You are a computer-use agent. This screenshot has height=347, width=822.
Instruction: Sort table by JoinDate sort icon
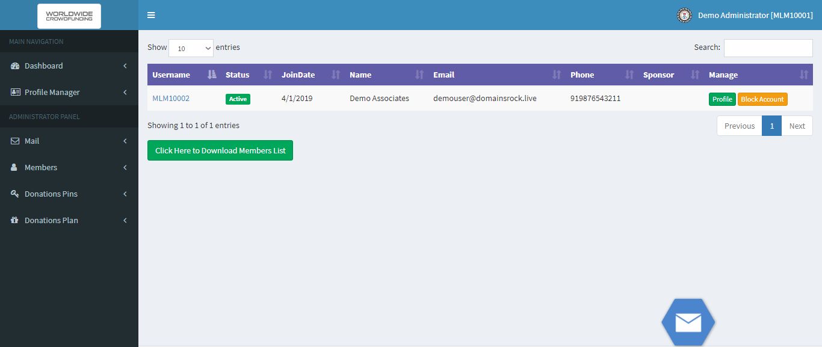[x=336, y=75]
